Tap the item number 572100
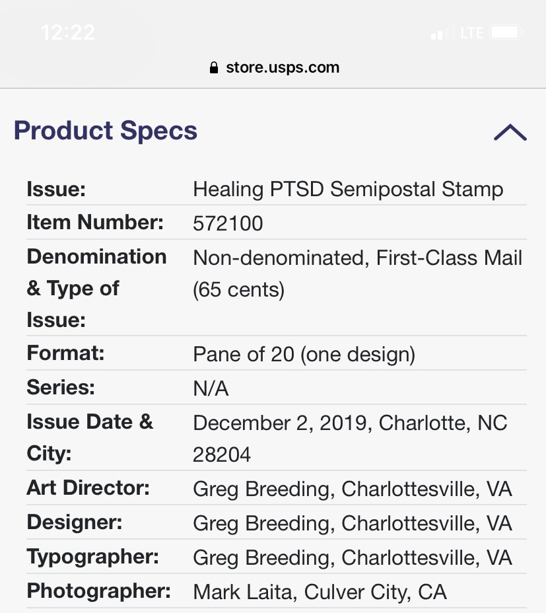 [x=228, y=223]
